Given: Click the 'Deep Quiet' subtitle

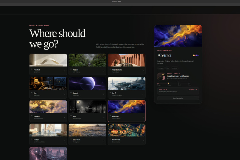Looking at the screenshot, I should [76, 95].
